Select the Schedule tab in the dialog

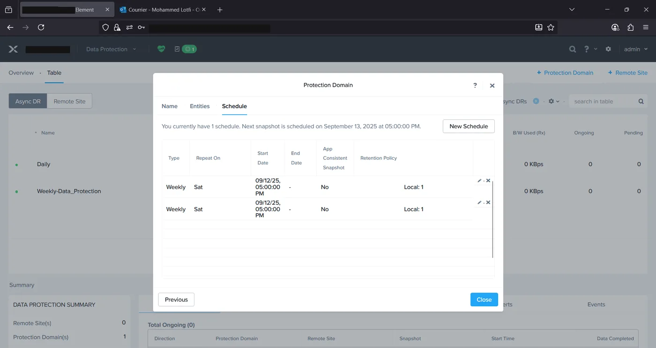pos(234,106)
